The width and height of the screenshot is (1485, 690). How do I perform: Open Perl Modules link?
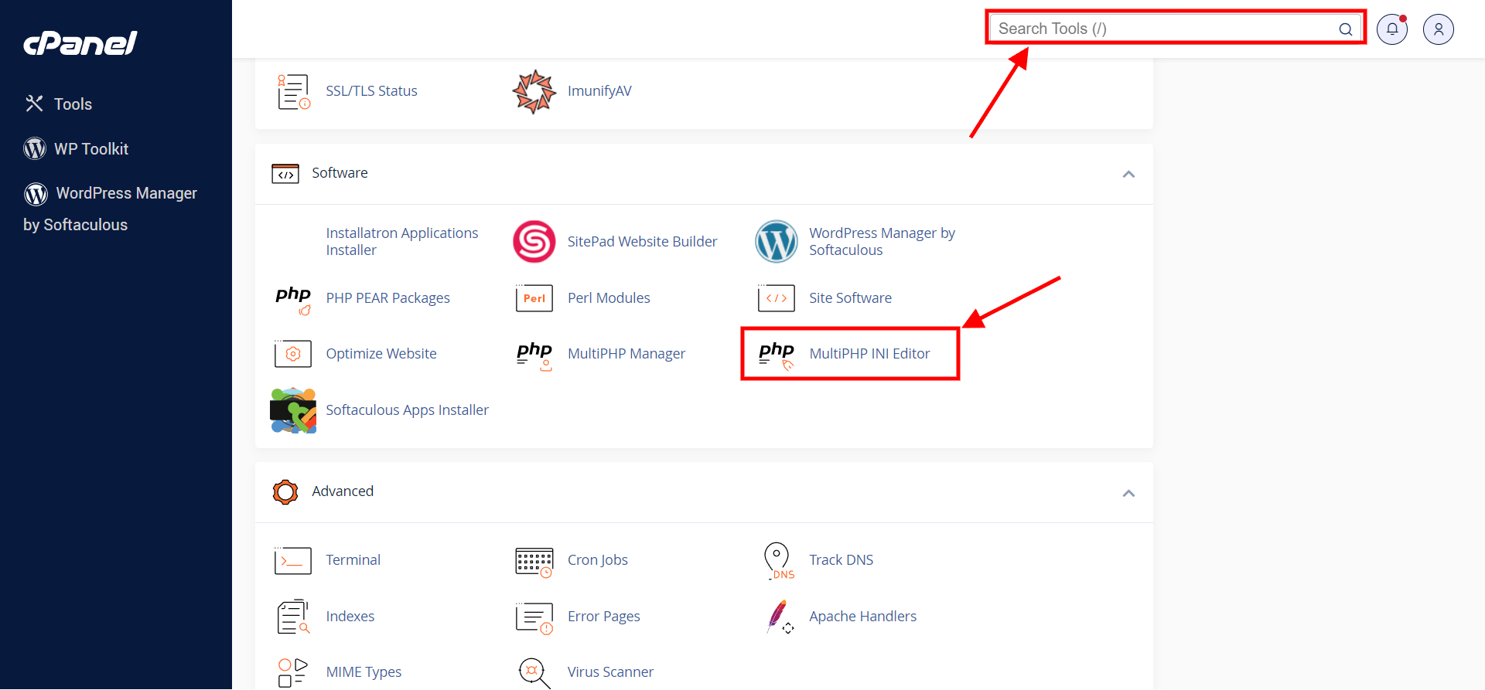point(609,298)
